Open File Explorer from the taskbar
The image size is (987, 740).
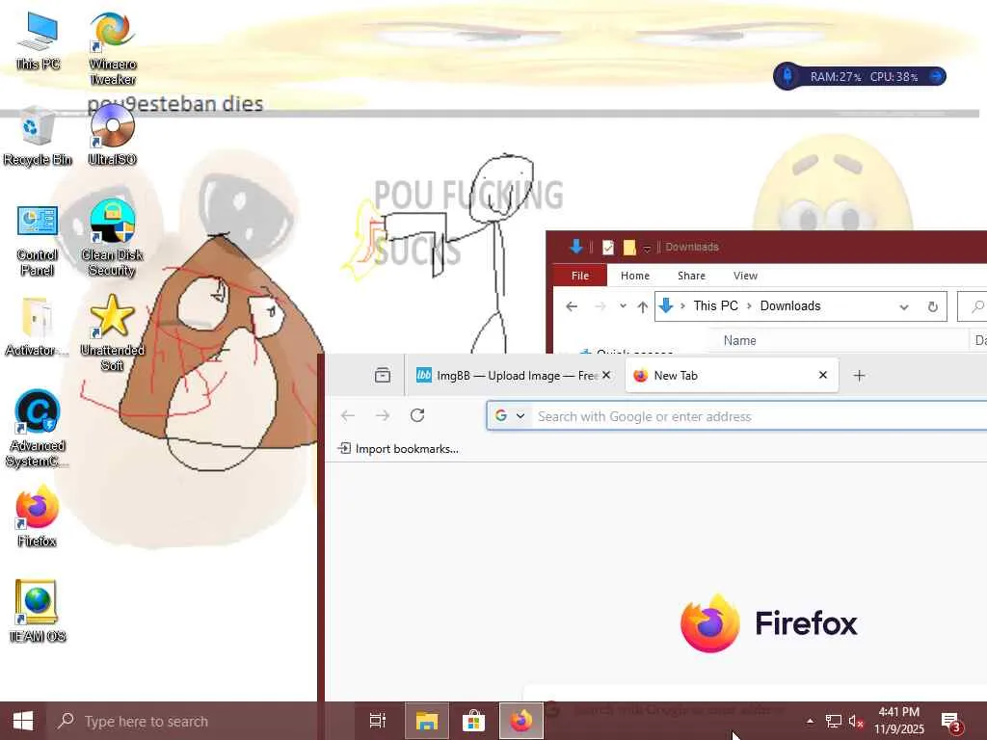426,721
